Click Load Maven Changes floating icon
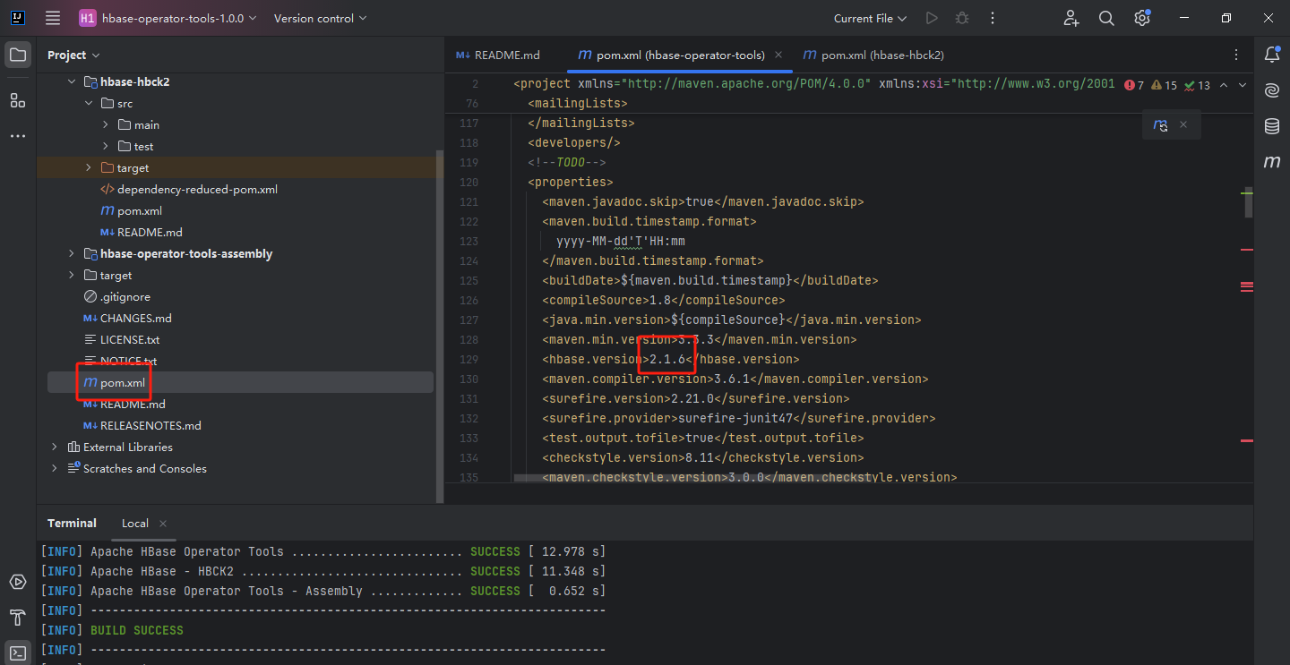Image resolution: width=1290 pixels, height=665 pixels. pyautogui.click(x=1161, y=125)
